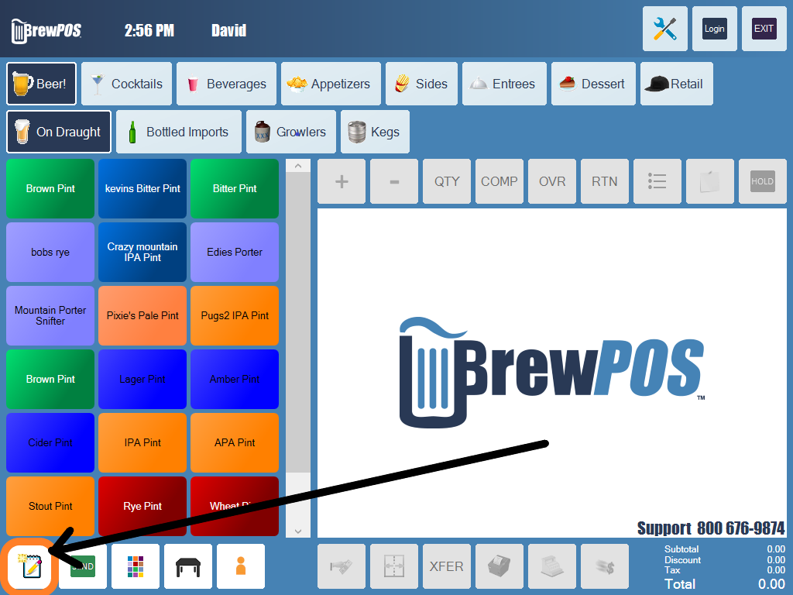Open the wrench and screwdriver settings tools

click(x=664, y=29)
